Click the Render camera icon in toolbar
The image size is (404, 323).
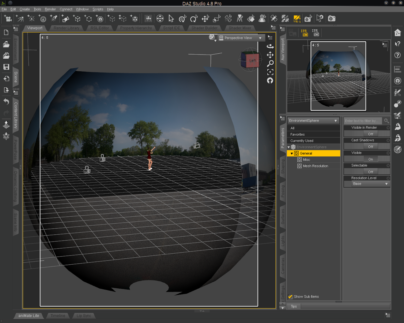click(x=331, y=19)
